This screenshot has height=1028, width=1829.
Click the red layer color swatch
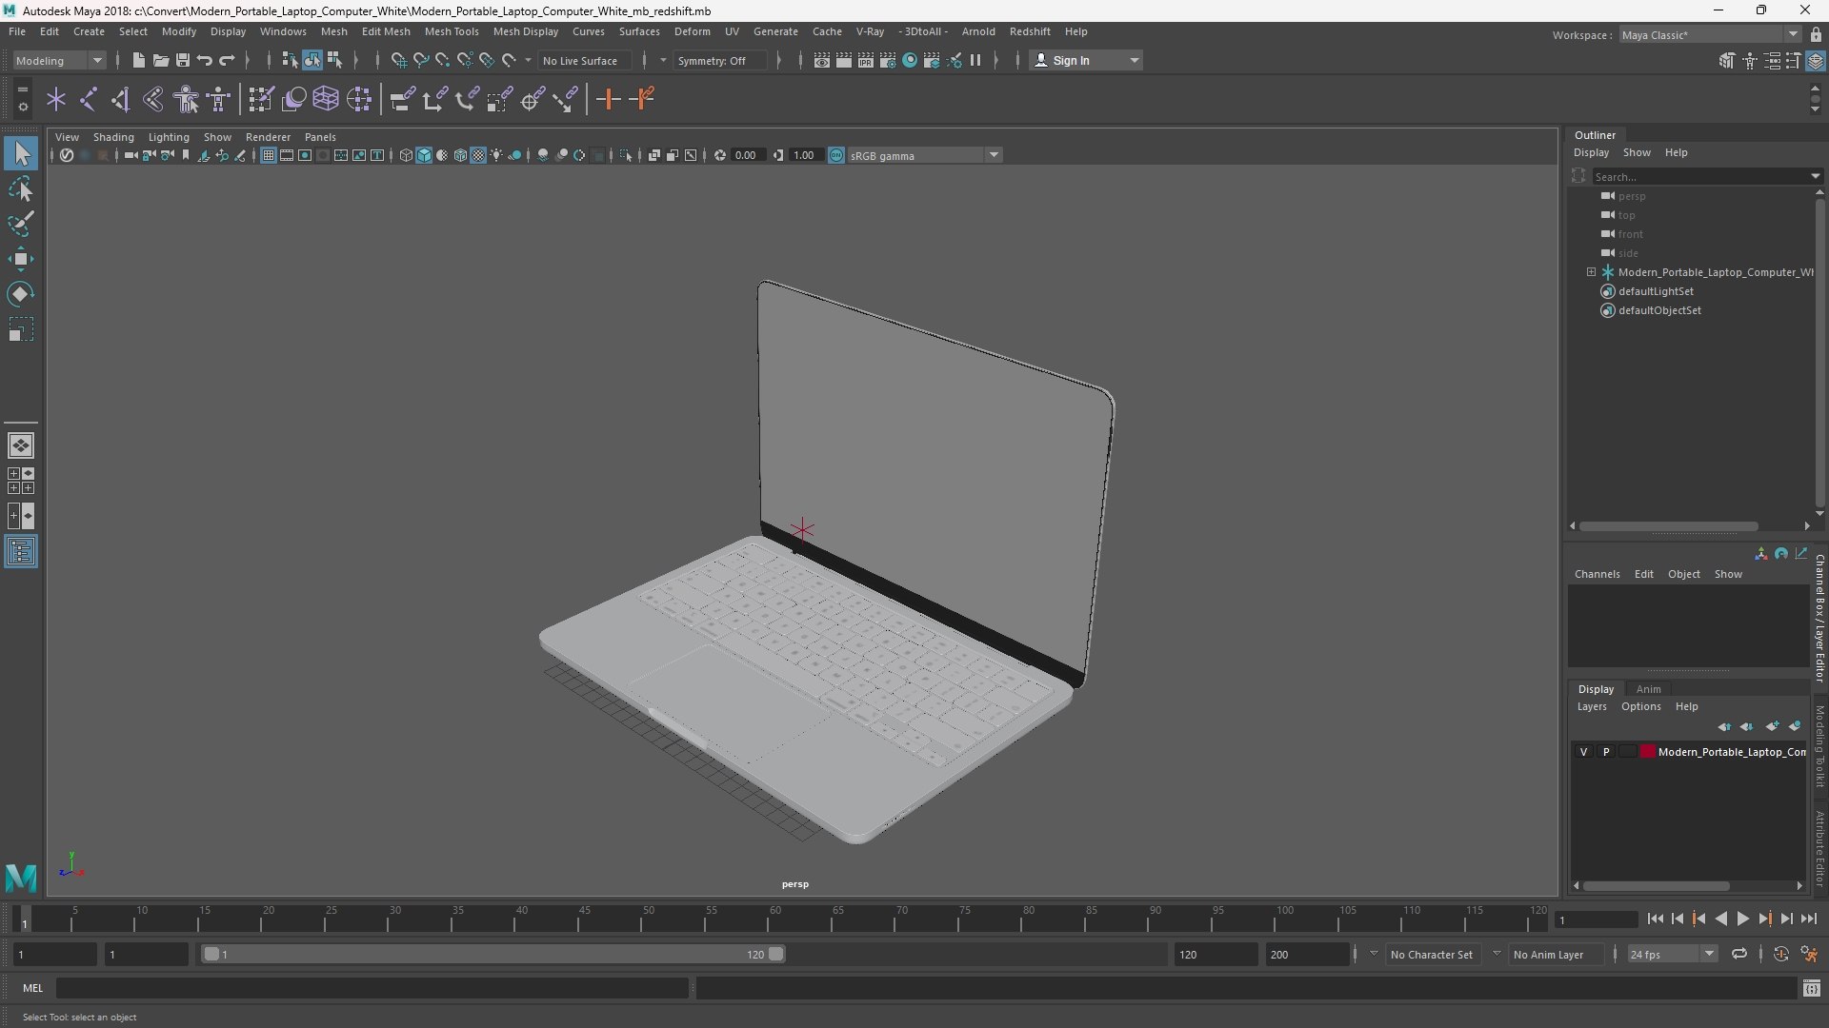pos(1647,752)
